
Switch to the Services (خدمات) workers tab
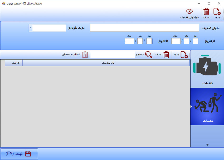point(207,106)
